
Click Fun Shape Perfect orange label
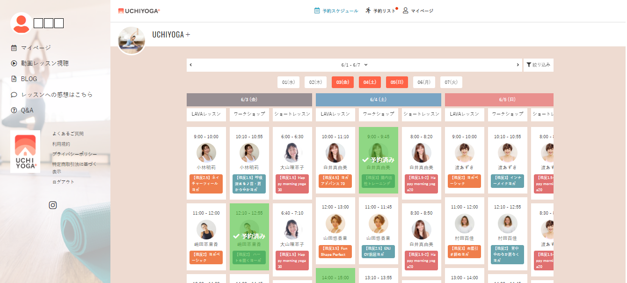(335, 252)
